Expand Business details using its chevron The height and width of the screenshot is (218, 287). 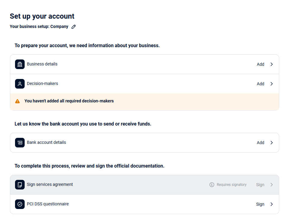coord(271,64)
